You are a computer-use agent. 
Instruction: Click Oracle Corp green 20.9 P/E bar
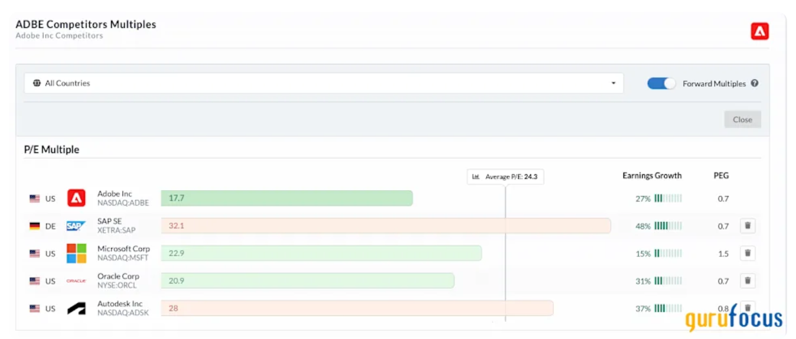click(308, 281)
